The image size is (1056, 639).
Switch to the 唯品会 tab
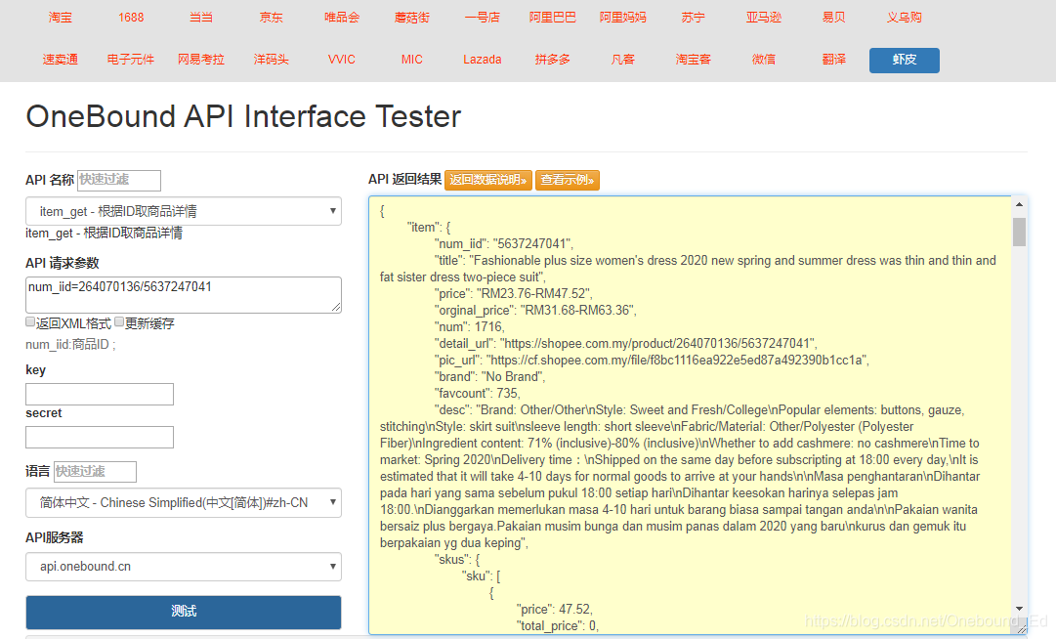coord(342,18)
